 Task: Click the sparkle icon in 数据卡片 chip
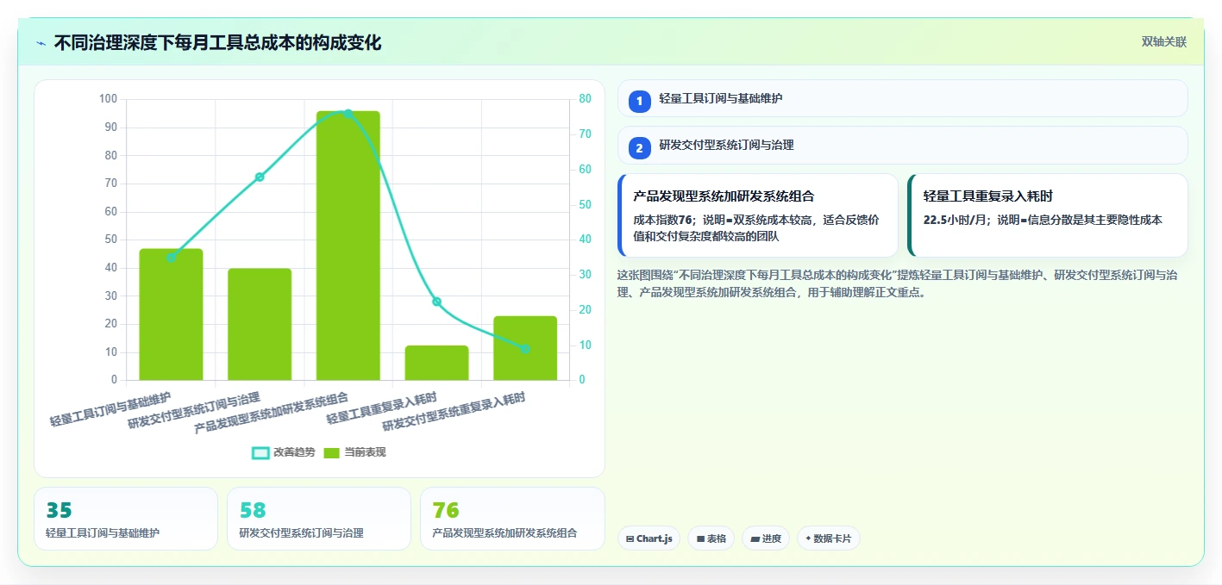(x=808, y=538)
